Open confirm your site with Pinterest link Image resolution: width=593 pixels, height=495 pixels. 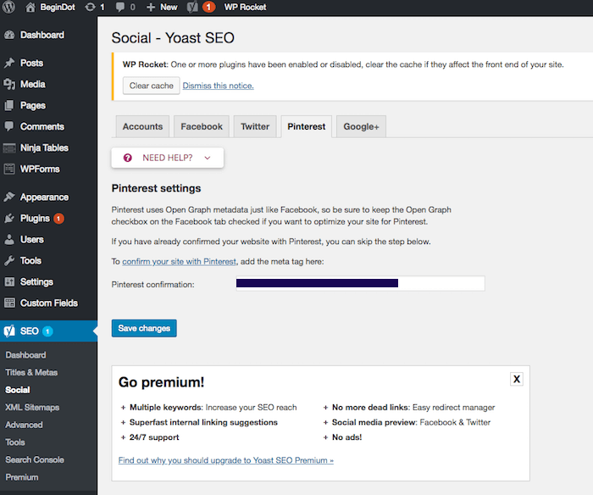(x=179, y=262)
